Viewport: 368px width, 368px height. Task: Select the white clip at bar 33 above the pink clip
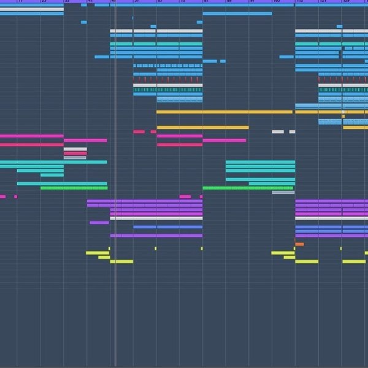click(75, 149)
